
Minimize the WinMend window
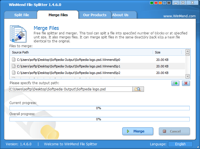click(x=176, y=3)
